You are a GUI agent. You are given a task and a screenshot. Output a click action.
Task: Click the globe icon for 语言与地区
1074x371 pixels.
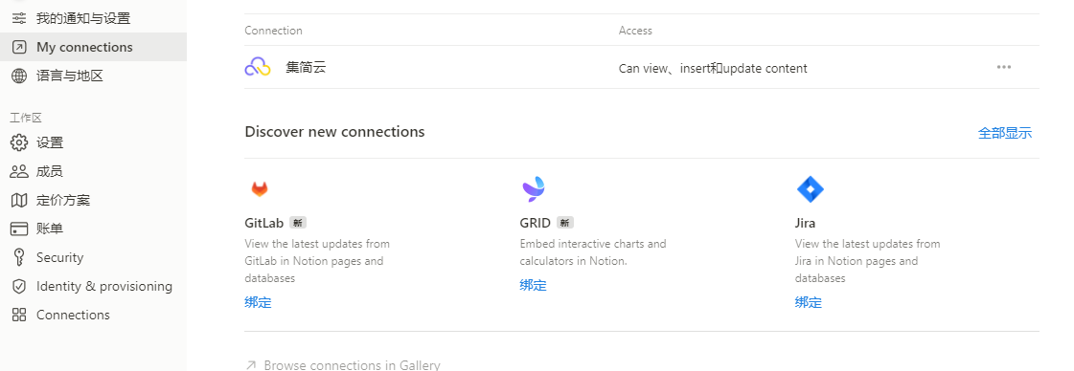pos(19,76)
